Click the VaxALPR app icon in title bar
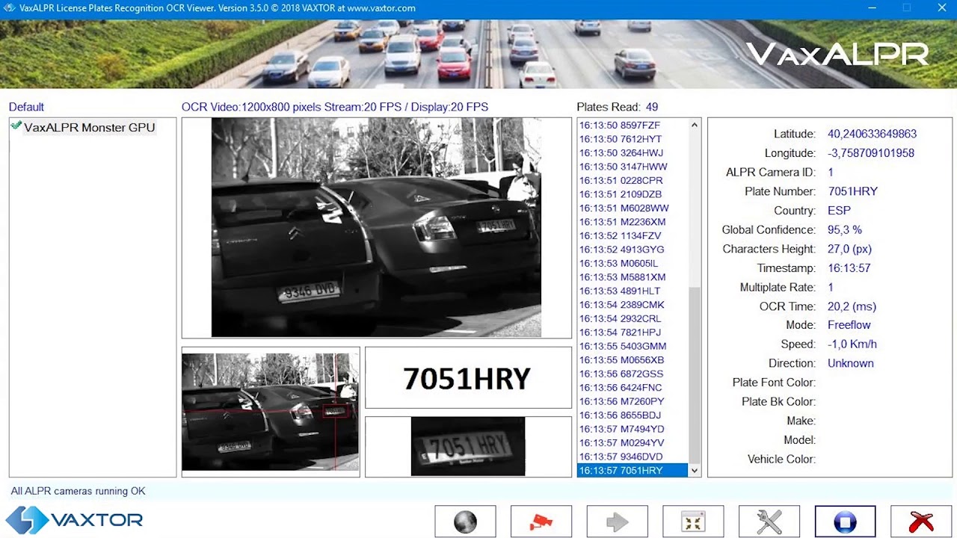This screenshot has height=538, width=957. pyautogui.click(x=9, y=8)
